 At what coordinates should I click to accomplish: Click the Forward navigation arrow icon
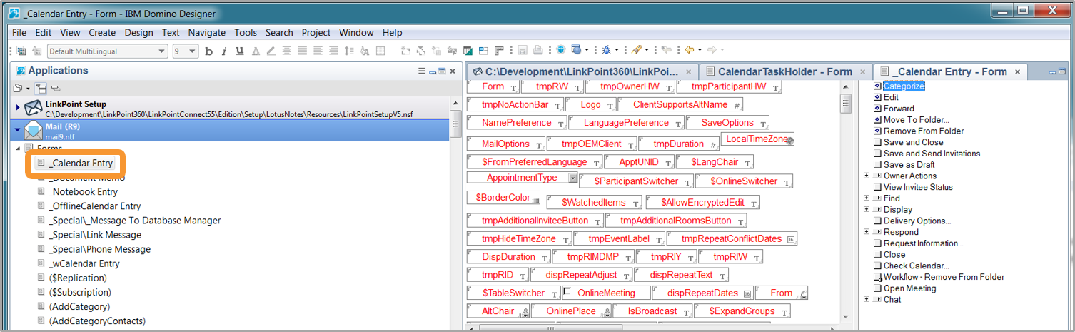pyautogui.click(x=712, y=51)
